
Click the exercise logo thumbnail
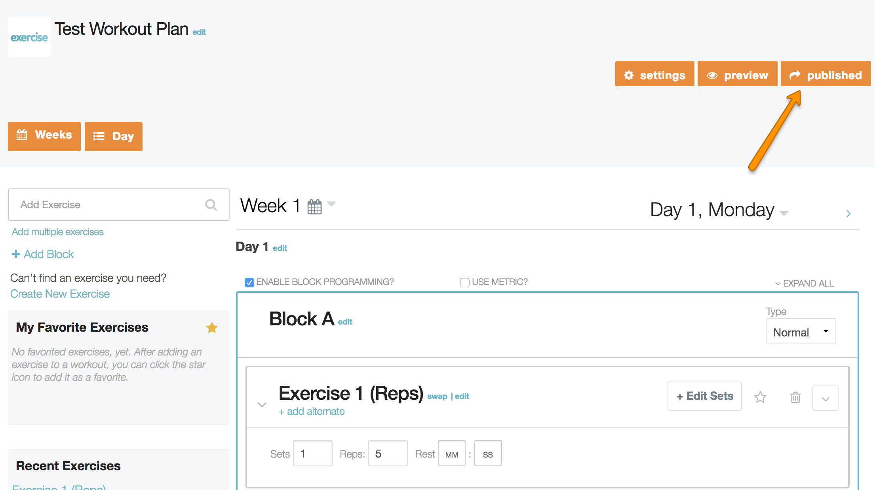pos(29,37)
